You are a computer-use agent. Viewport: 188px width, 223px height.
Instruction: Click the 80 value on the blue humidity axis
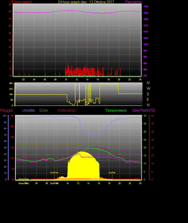[5, 128]
